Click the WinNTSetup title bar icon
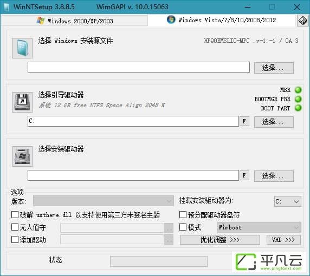The width and height of the screenshot is (310, 276). tap(7, 7)
